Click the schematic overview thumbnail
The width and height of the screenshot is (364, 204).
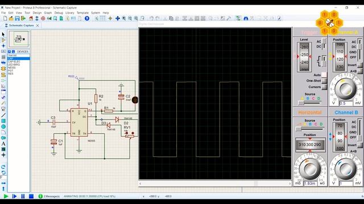click(19, 39)
